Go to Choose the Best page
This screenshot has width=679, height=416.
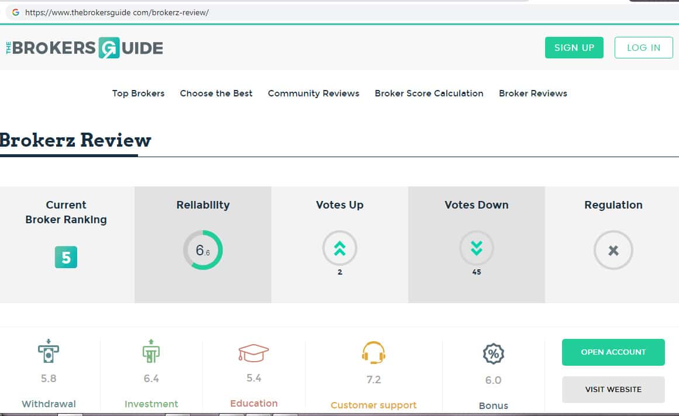click(x=216, y=93)
